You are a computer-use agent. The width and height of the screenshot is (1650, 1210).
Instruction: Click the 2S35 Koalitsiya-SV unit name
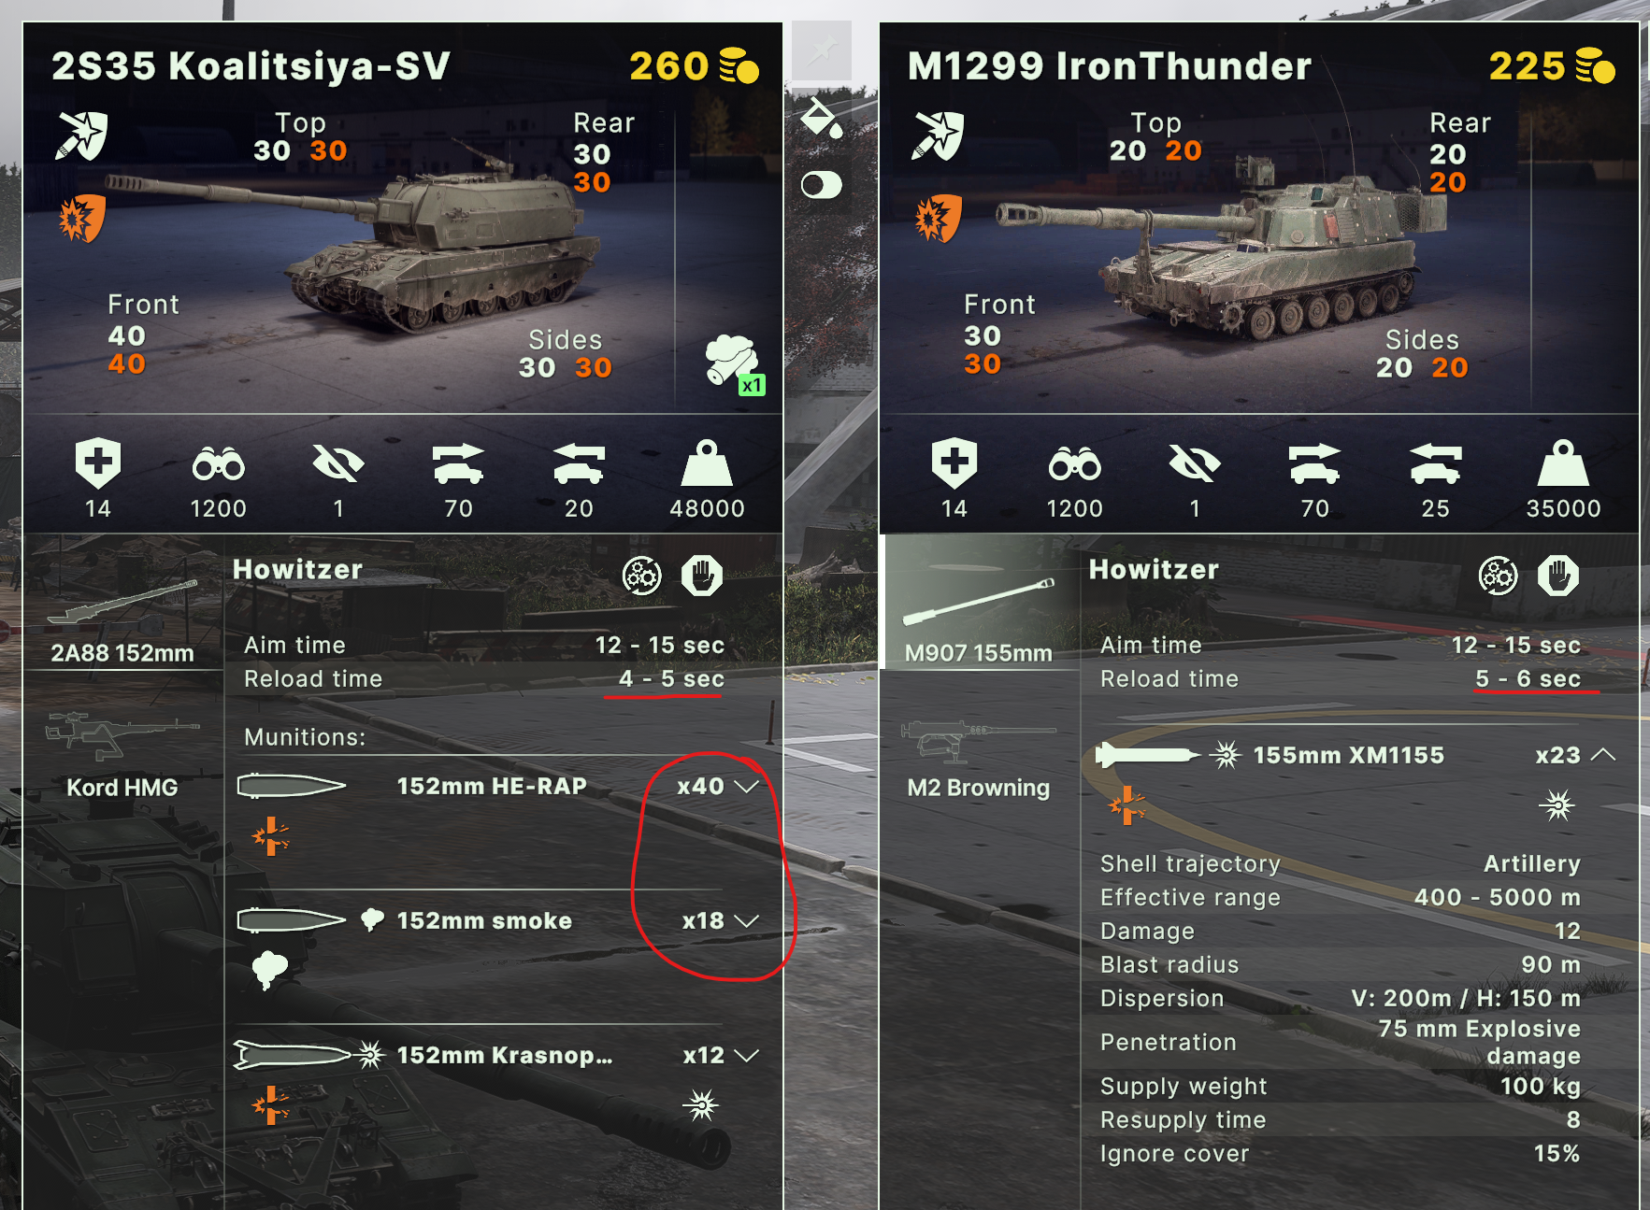tap(251, 66)
